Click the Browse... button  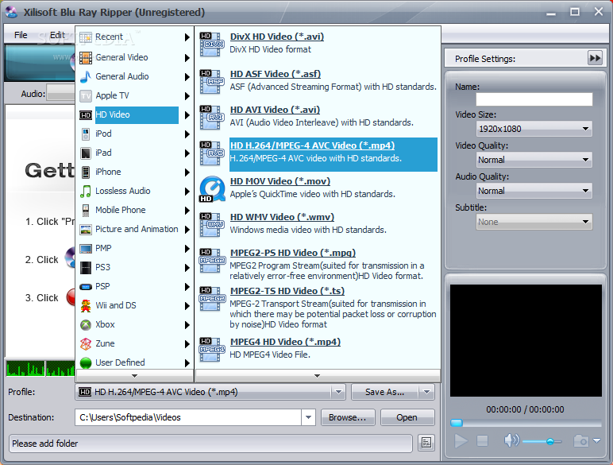tap(348, 417)
